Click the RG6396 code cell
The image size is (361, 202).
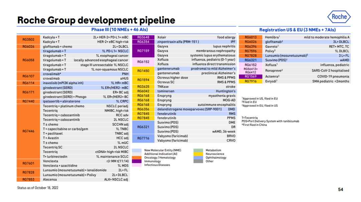point(250,46)
